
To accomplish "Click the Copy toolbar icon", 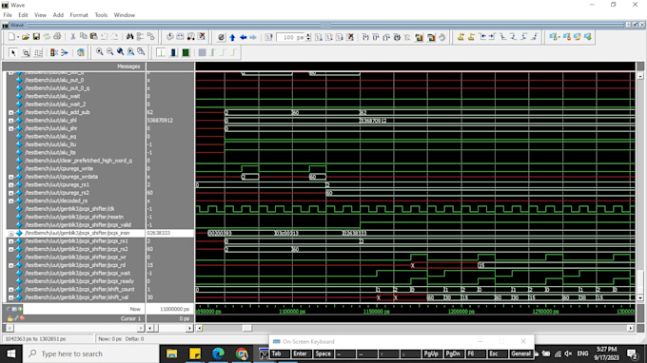I will (84, 37).
